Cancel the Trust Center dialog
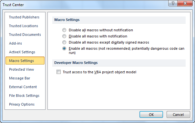Viewport: 195px width, 123px height. tap(178, 114)
